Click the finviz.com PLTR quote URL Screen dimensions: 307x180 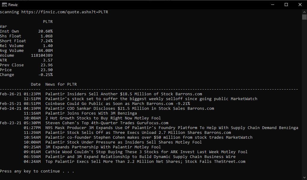65,12
